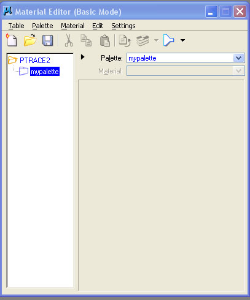Expand the Palette combo box arrow

(239, 58)
